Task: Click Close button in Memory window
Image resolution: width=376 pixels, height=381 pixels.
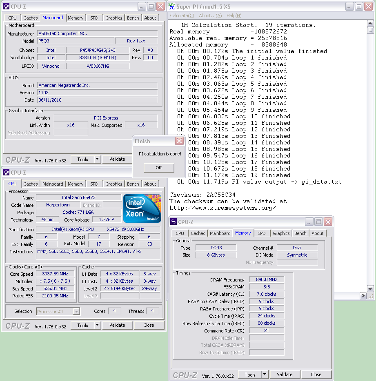Action: tap(316, 374)
